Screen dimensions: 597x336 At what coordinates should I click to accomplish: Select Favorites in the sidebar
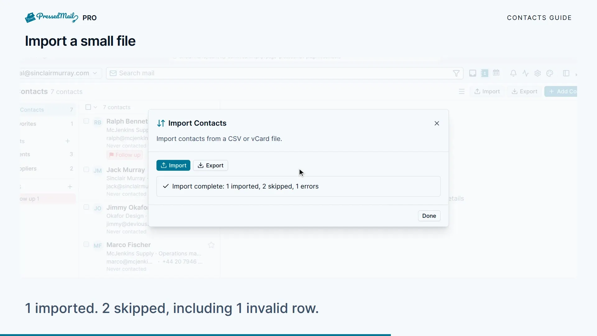coord(48,124)
